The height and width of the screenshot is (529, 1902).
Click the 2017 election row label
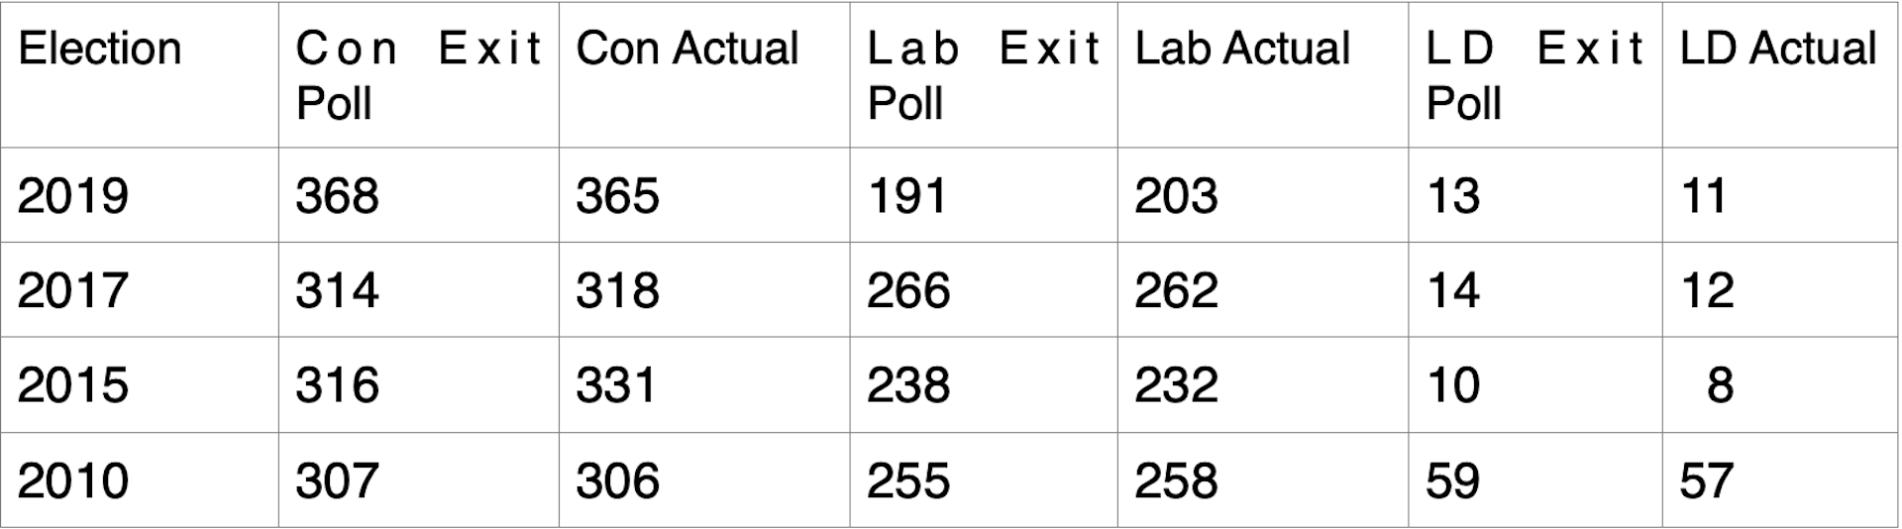(x=72, y=290)
